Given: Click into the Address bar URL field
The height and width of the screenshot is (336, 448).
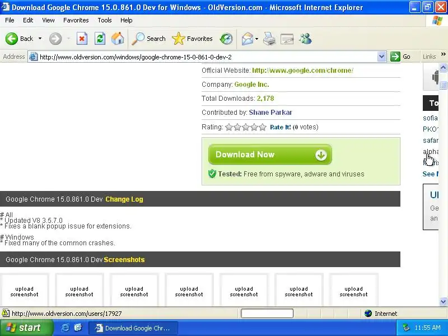Looking at the screenshot, I should click(x=207, y=57).
